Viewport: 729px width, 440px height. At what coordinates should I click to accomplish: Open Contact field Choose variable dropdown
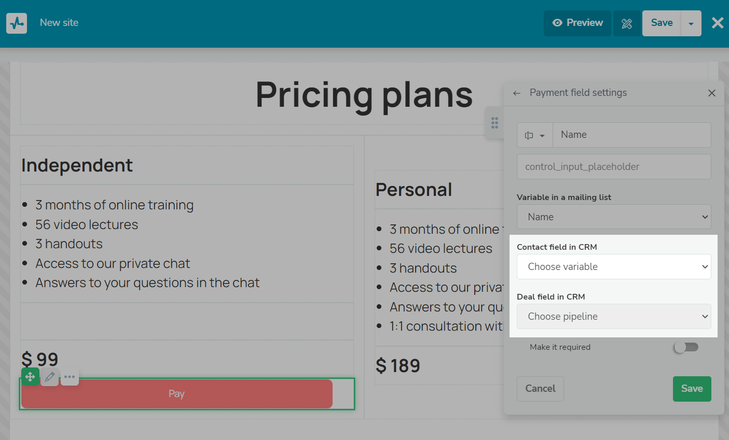614,267
